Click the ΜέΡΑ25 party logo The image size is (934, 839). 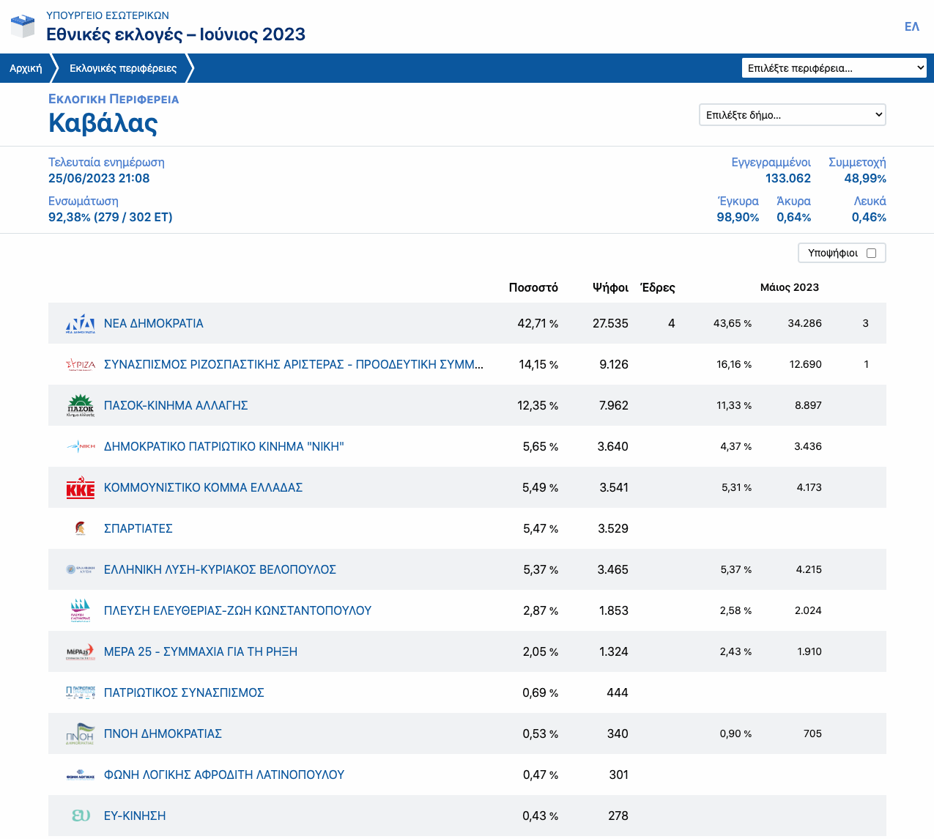click(81, 651)
